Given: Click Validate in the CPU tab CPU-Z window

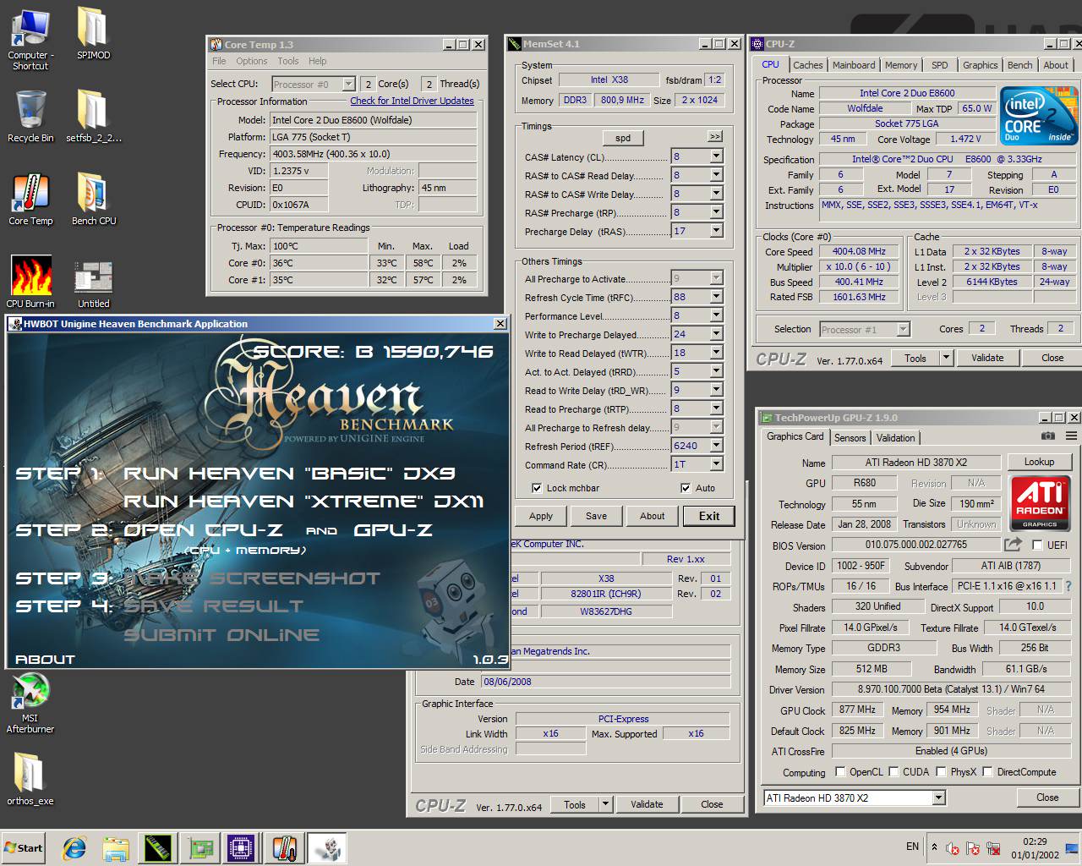Looking at the screenshot, I should point(987,358).
